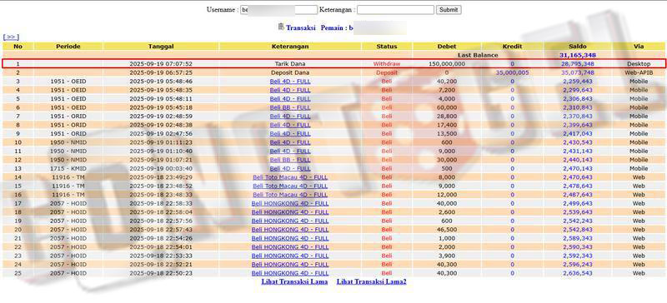Open Beli HONGKONG 4D link in row 25

tap(290, 273)
